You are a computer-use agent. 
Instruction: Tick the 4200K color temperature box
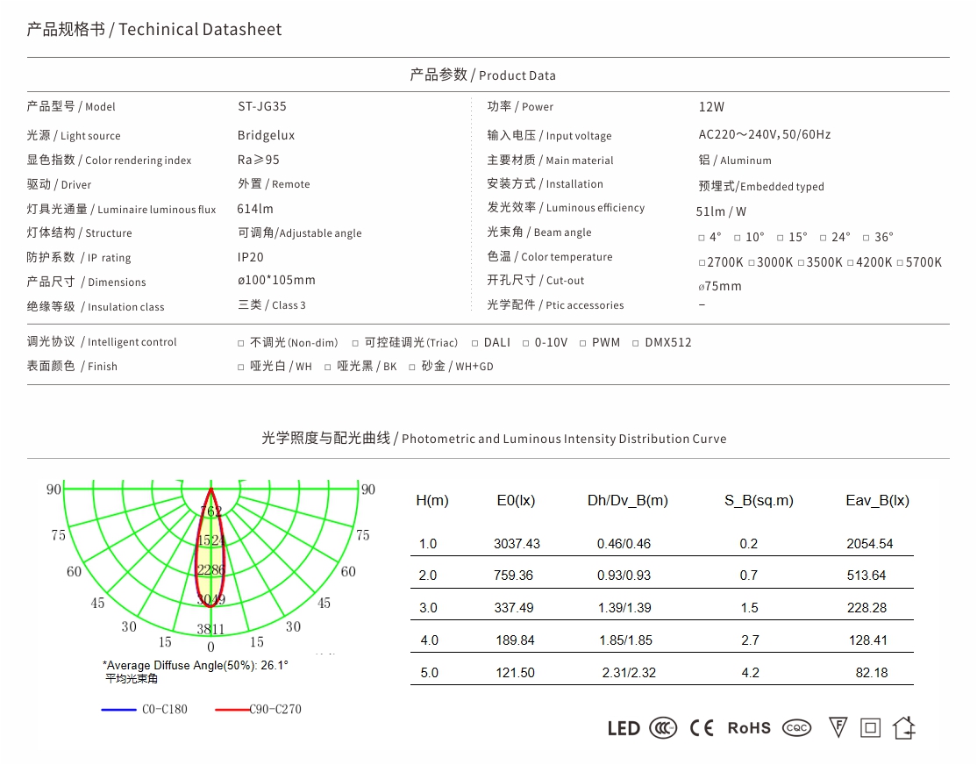click(851, 263)
